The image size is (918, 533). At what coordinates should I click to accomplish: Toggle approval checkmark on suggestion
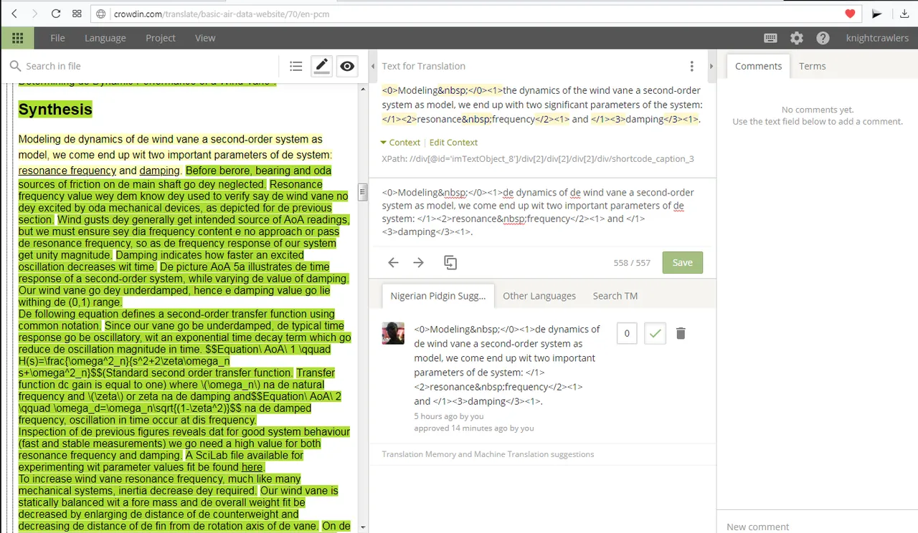[x=655, y=333]
